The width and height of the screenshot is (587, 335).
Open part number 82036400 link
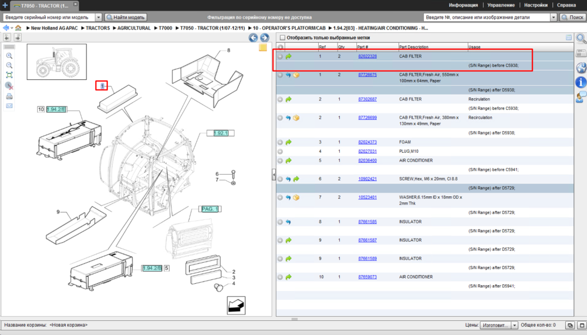[x=367, y=160]
